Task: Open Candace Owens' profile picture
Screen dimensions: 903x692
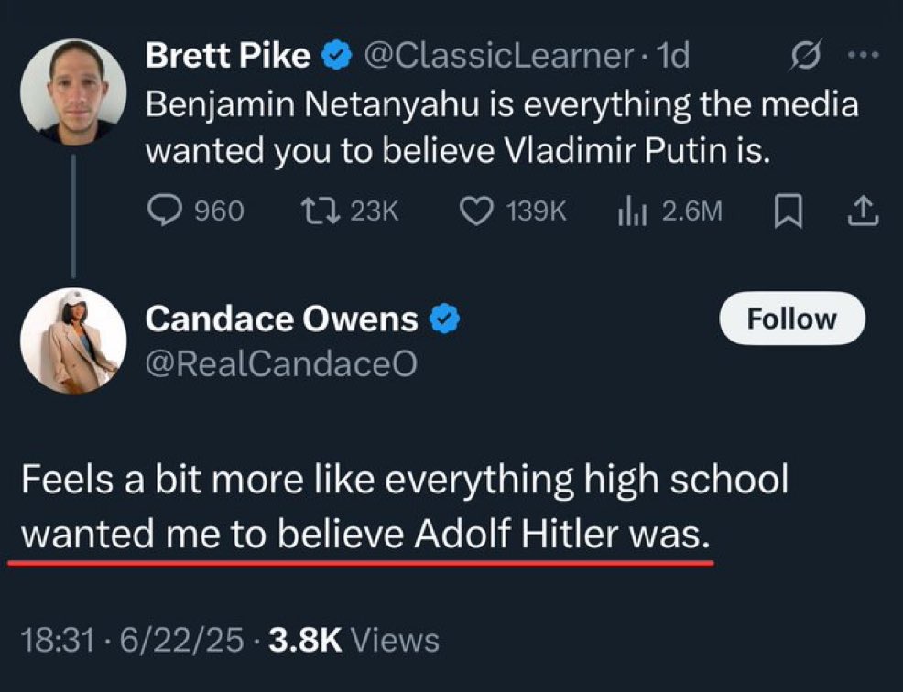Action: [73, 341]
